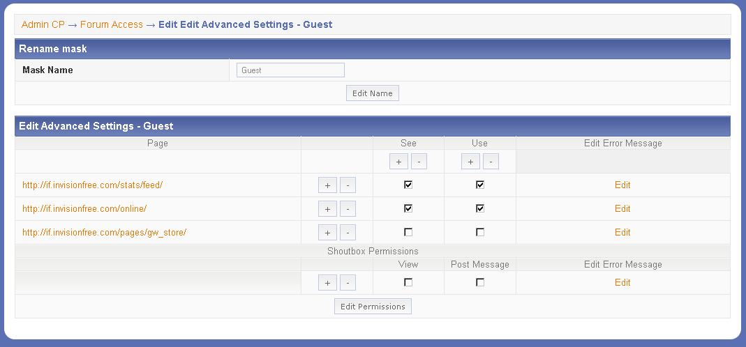
Task: Open the stats/feed page URL link
Action: click(x=92, y=185)
